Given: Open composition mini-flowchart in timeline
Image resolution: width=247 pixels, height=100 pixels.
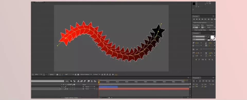Looking at the screenshot, I should point(67,81).
